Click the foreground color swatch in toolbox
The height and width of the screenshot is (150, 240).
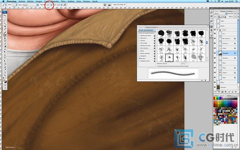4,80
